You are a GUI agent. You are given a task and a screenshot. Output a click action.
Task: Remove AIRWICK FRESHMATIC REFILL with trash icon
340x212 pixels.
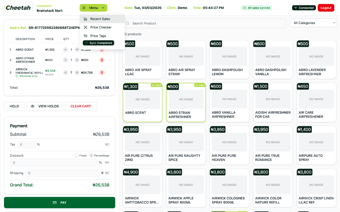tap(102, 73)
